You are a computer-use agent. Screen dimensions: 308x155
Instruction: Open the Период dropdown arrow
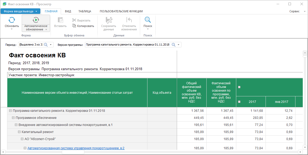pyautogui.click(x=51, y=45)
